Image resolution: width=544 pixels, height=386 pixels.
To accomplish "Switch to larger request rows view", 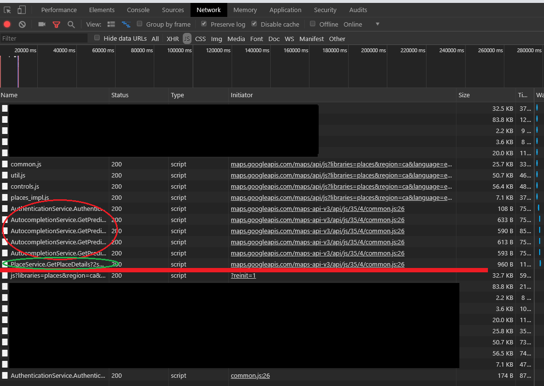I will pos(111,24).
